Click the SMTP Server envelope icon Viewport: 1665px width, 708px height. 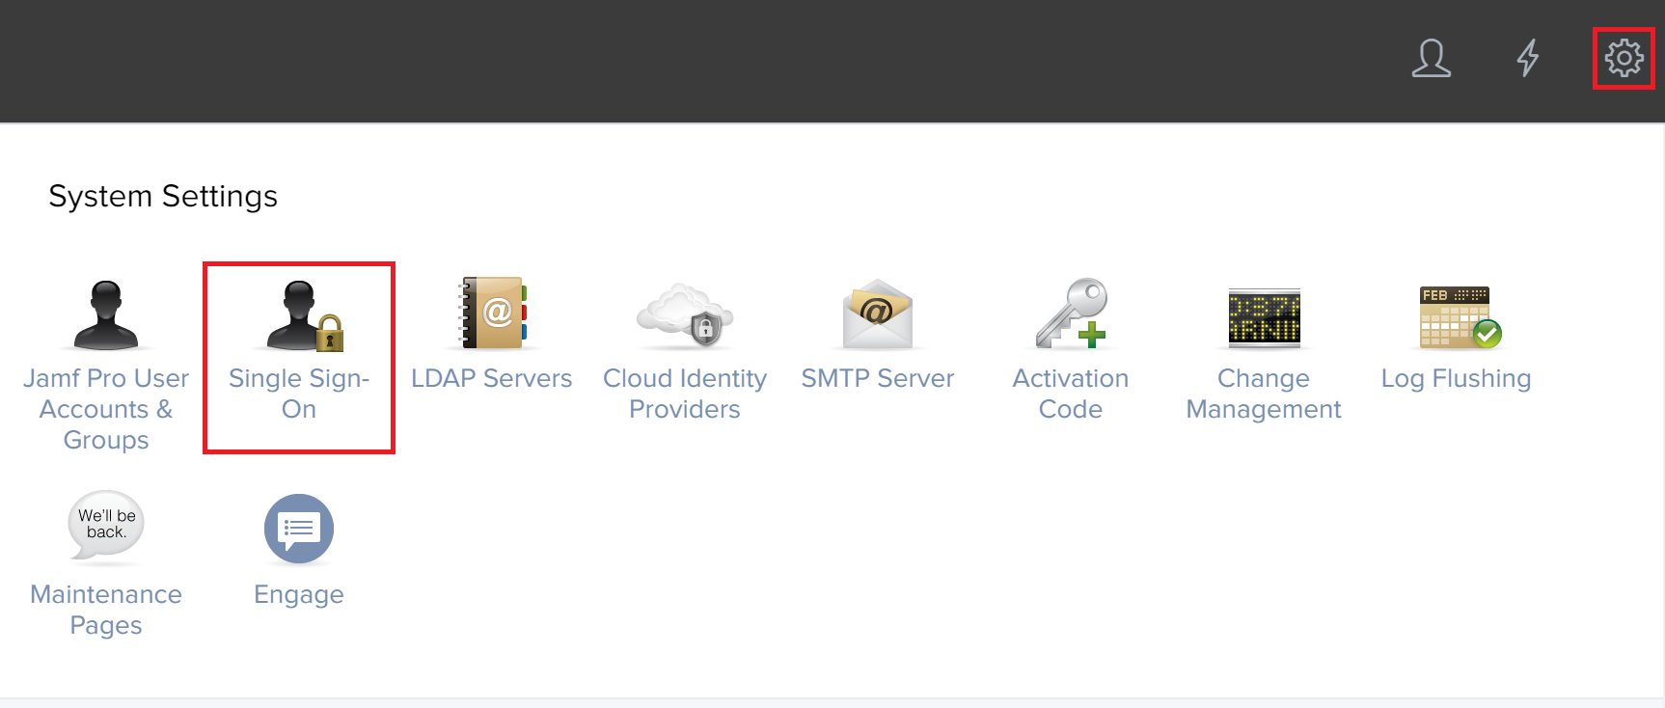click(877, 313)
